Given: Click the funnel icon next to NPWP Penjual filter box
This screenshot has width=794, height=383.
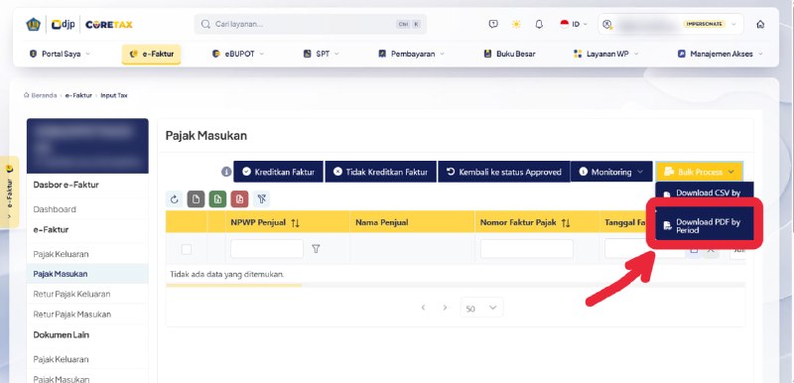Looking at the screenshot, I should click(x=316, y=248).
